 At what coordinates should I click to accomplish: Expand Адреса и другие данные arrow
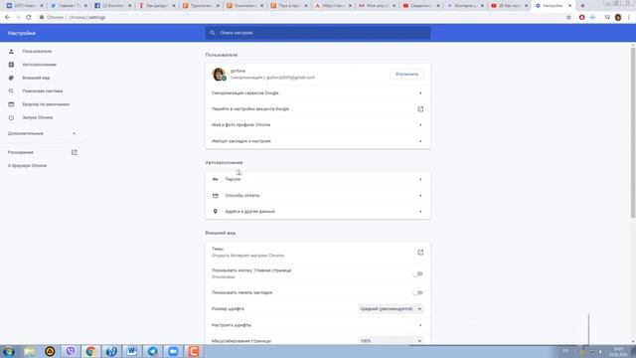pyautogui.click(x=420, y=212)
